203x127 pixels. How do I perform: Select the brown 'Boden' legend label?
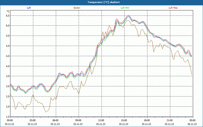coord(77,8)
